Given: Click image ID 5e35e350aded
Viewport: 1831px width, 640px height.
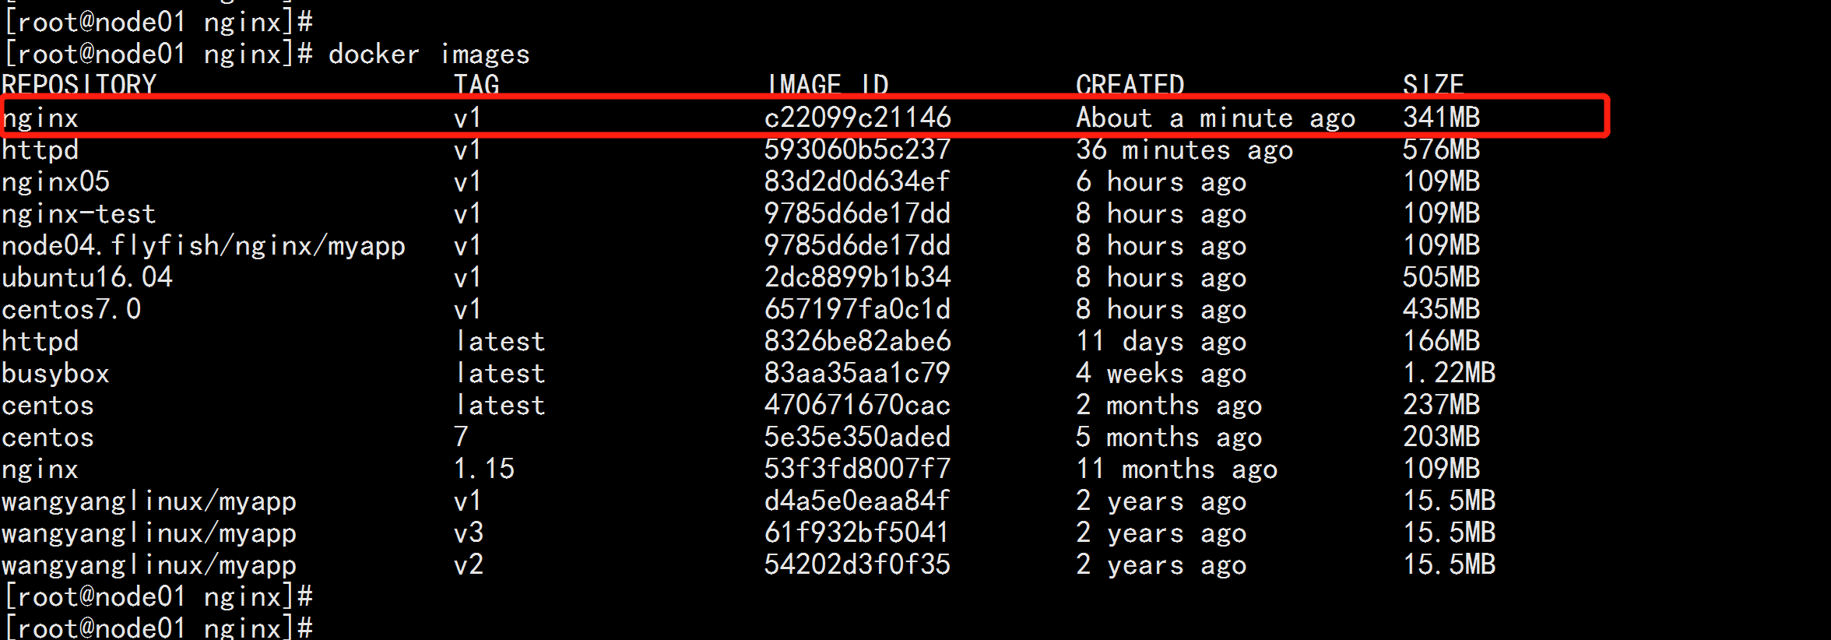Looking at the screenshot, I should [x=857, y=437].
